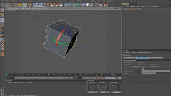The image size is (171, 96).
Task: Select the Model mode icon in sidebar
Action: click(x=2, y=20)
